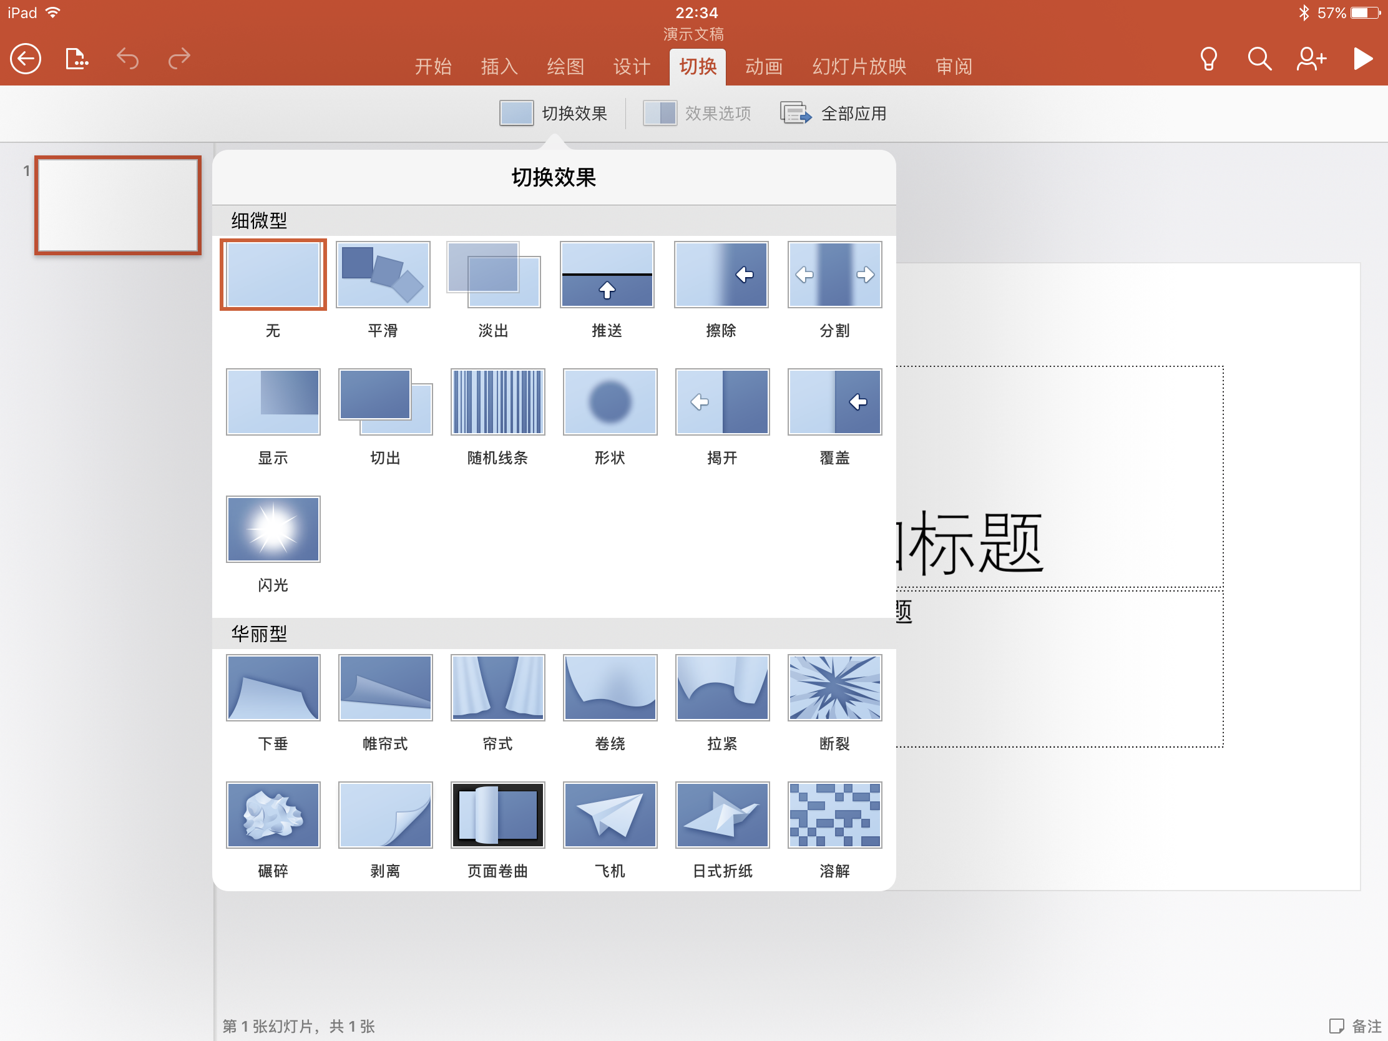Viewport: 1388px width, 1041px height.
Task: Open the 切换效果 dropdown
Action: pyautogui.click(x=554, y=114)
